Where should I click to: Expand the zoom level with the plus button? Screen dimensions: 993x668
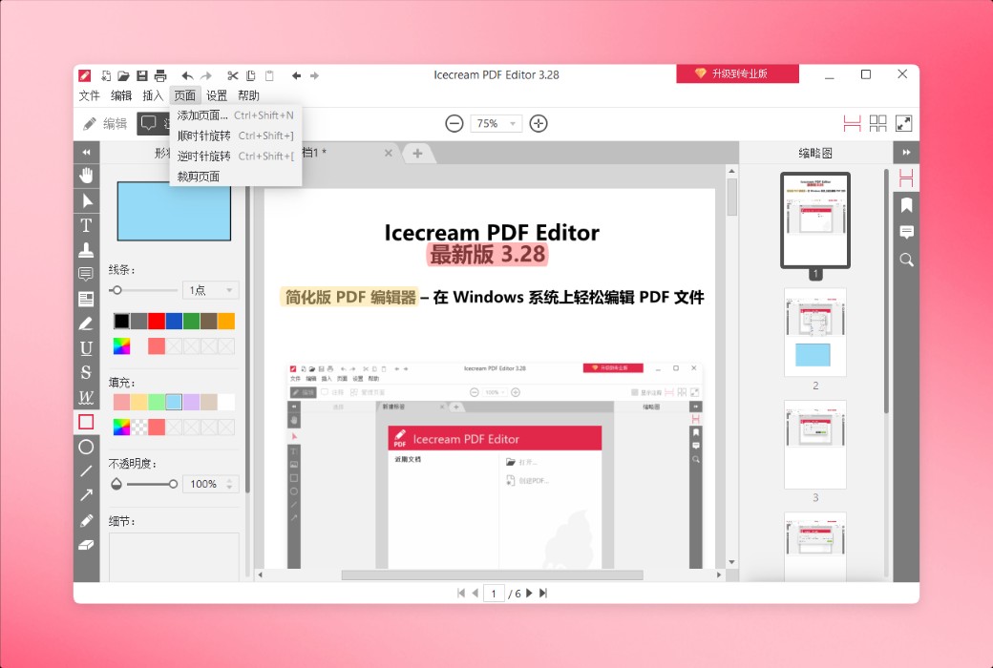click(x=538, y=123)
